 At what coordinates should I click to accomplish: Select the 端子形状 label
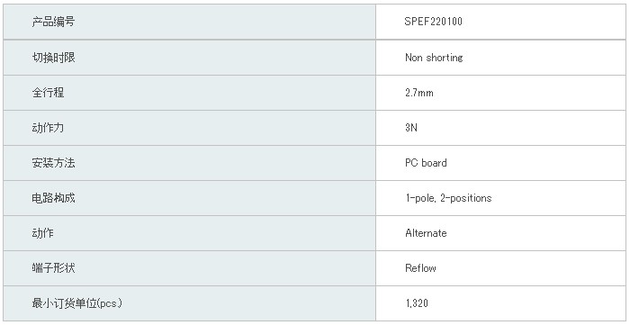point(53,268)
